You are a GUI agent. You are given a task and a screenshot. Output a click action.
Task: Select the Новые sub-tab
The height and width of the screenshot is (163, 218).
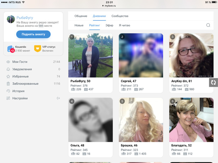pyautogui.click(x=79, y=25)
